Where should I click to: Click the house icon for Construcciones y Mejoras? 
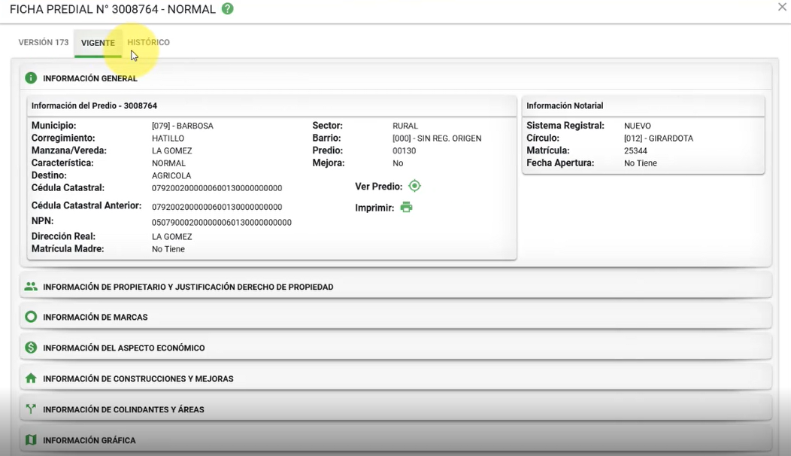pos(31,378)
